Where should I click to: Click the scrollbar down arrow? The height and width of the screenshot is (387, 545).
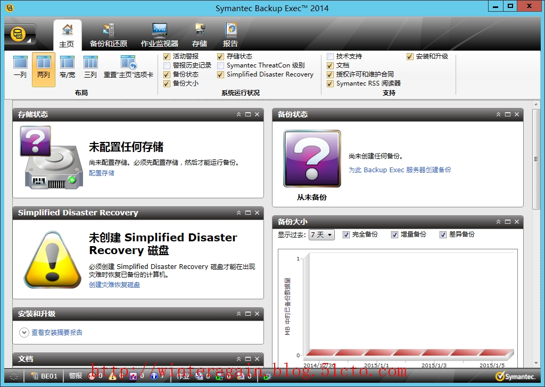(536, 363)
